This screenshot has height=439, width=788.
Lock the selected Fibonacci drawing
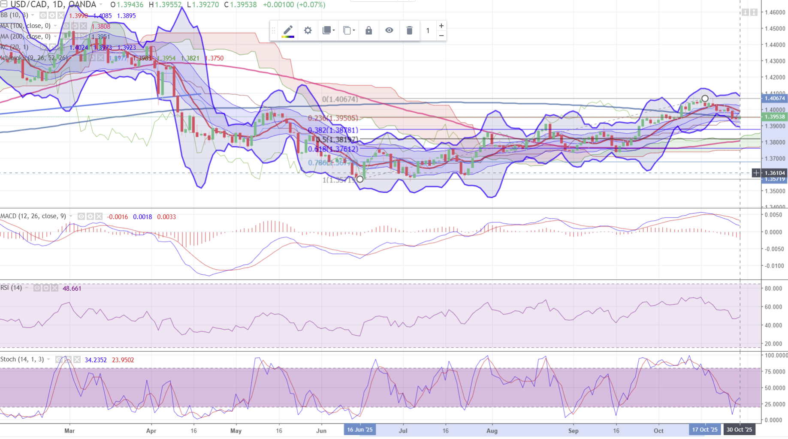coord(368,30)
